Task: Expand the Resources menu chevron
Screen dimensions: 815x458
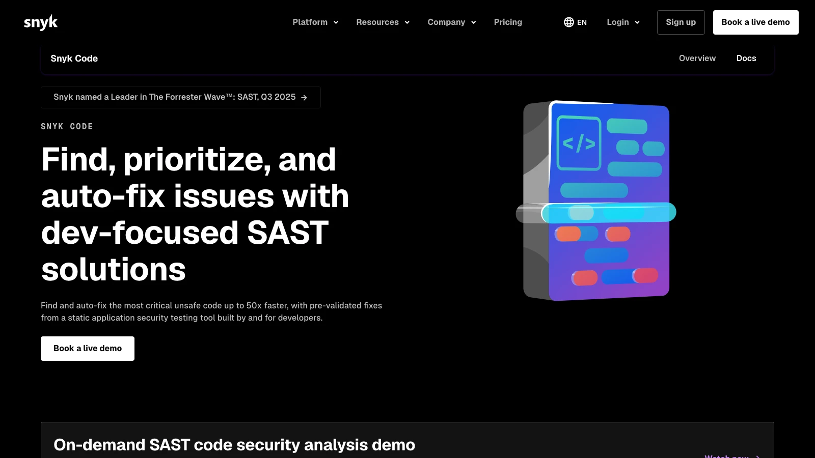Action: pos(407,22)
